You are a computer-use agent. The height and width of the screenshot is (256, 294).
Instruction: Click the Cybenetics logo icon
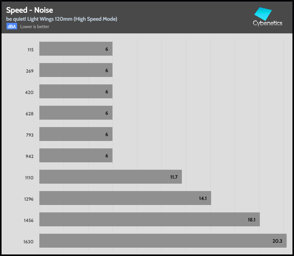tap(263, 14)
